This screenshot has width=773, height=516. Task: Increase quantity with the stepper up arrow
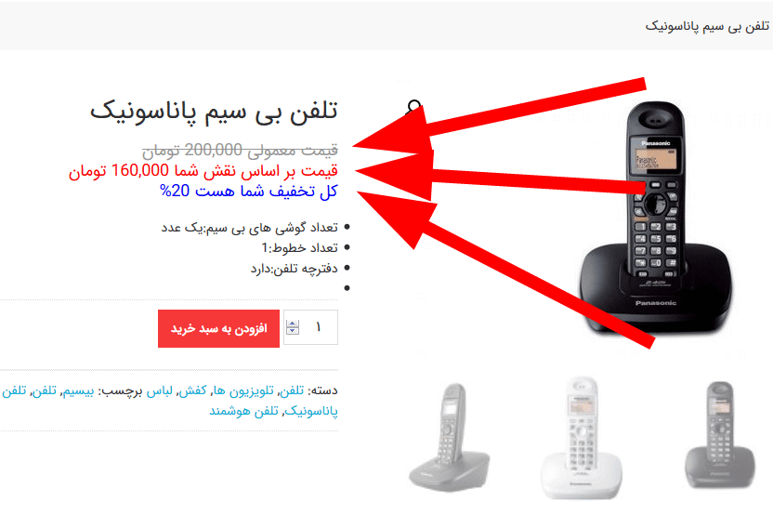coord(293,324)
